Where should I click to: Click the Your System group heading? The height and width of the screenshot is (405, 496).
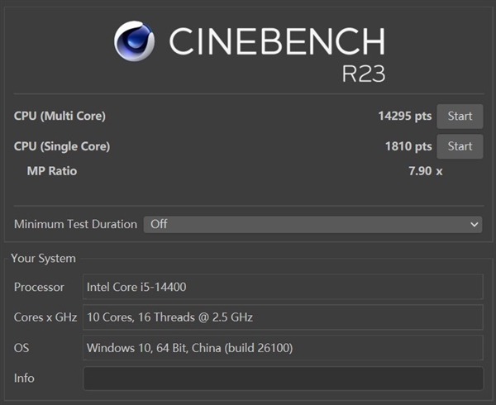43,259
